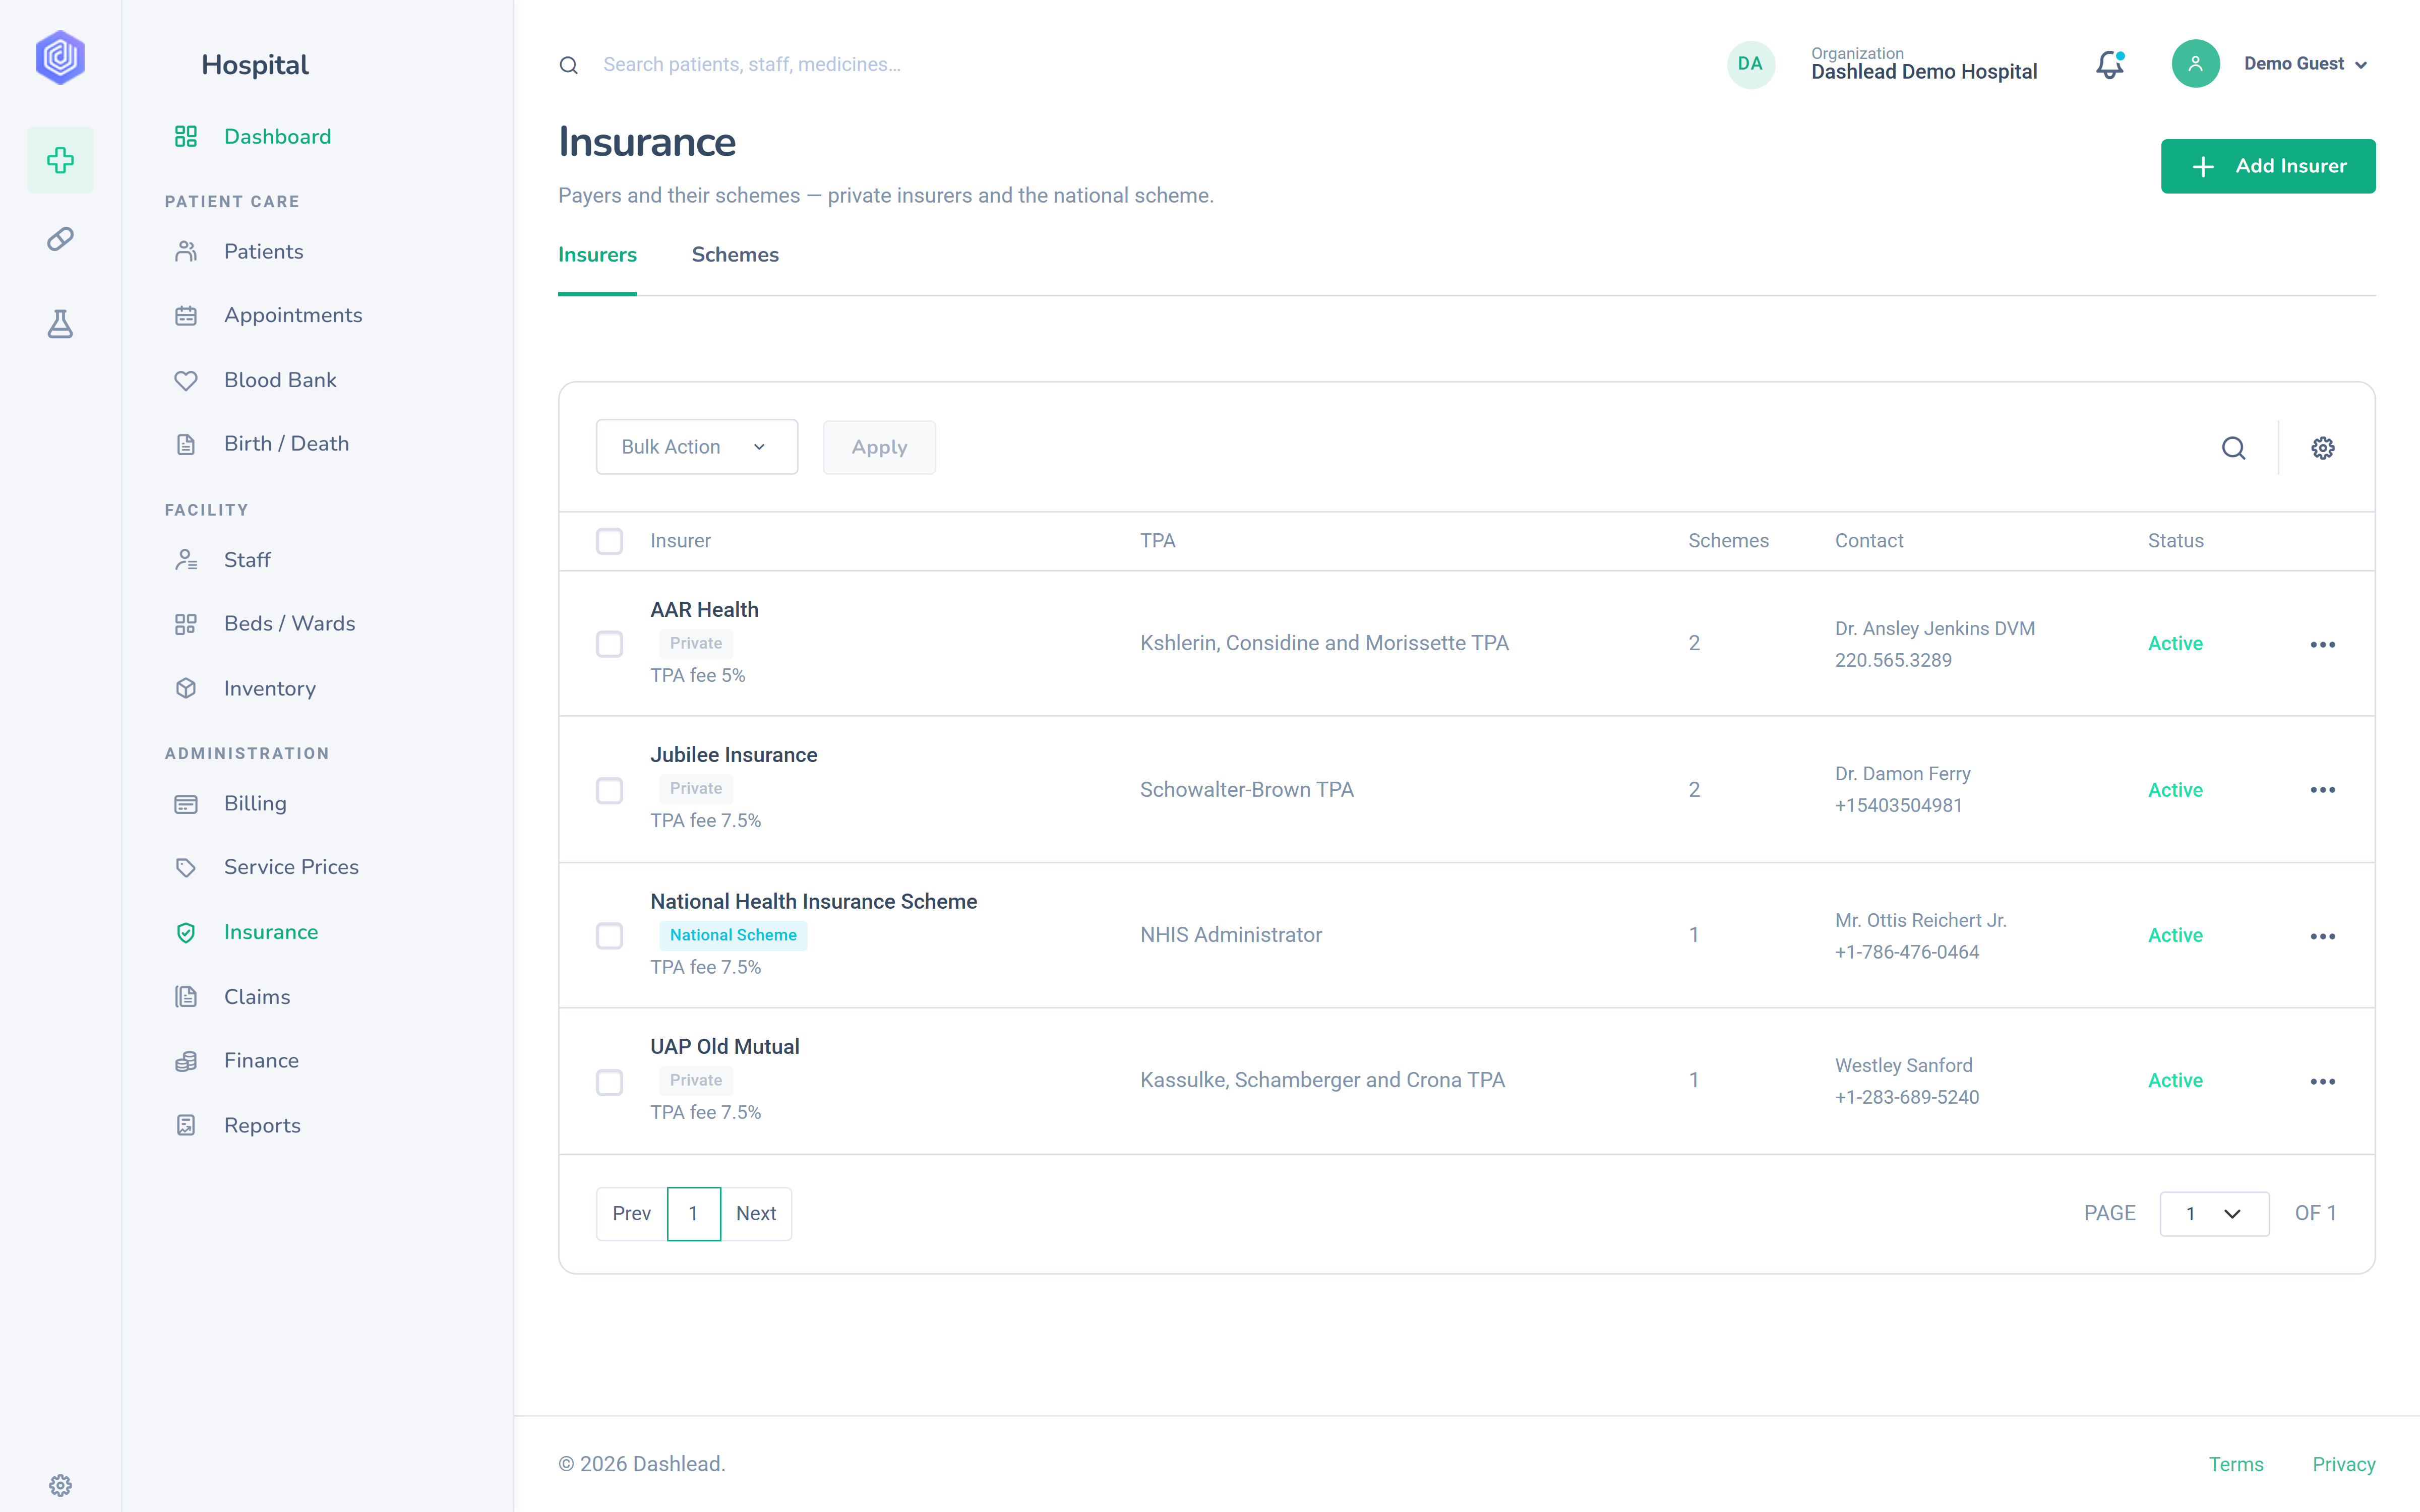Screen dimensions: 2420x1512
Task: Open the Hospital module cross icon
Action: (60, 160)
